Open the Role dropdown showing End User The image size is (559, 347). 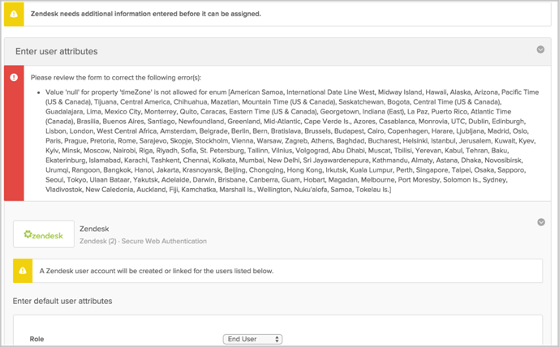point(252,339)
